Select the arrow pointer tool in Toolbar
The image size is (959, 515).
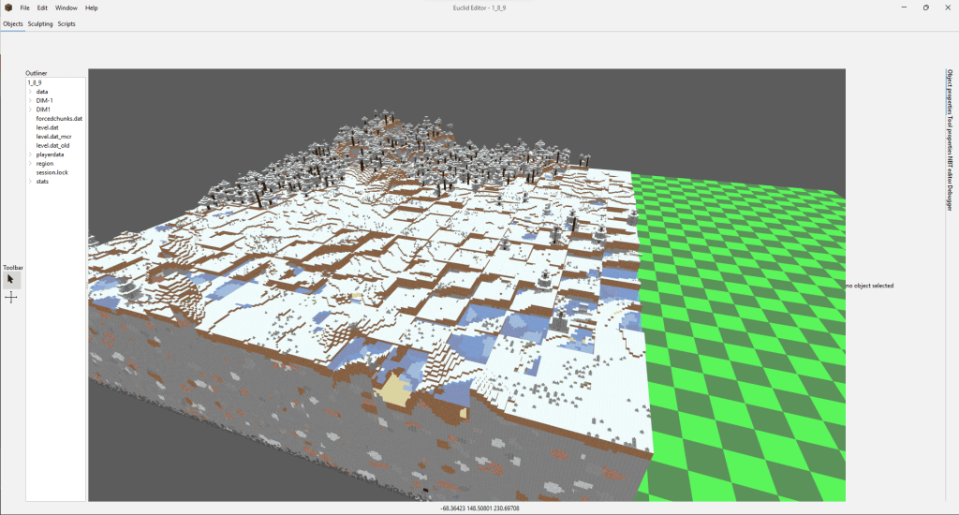(x=10, y=280)
